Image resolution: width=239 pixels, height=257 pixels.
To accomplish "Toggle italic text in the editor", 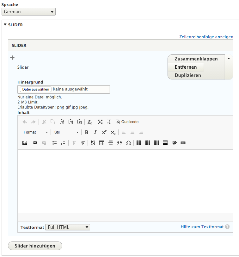I will pyautogui.click(x=95, y=132).
